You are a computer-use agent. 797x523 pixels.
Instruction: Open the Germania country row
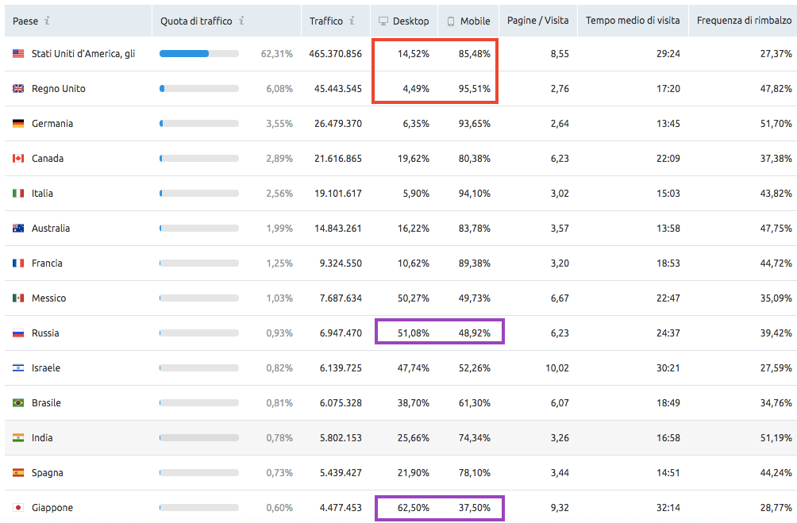(52, 124)
